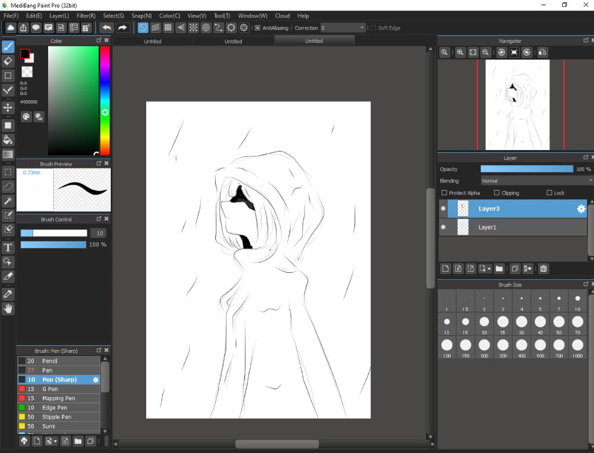
Task: Enable Protect Alpha for the layer
Action: click(444, 193)
